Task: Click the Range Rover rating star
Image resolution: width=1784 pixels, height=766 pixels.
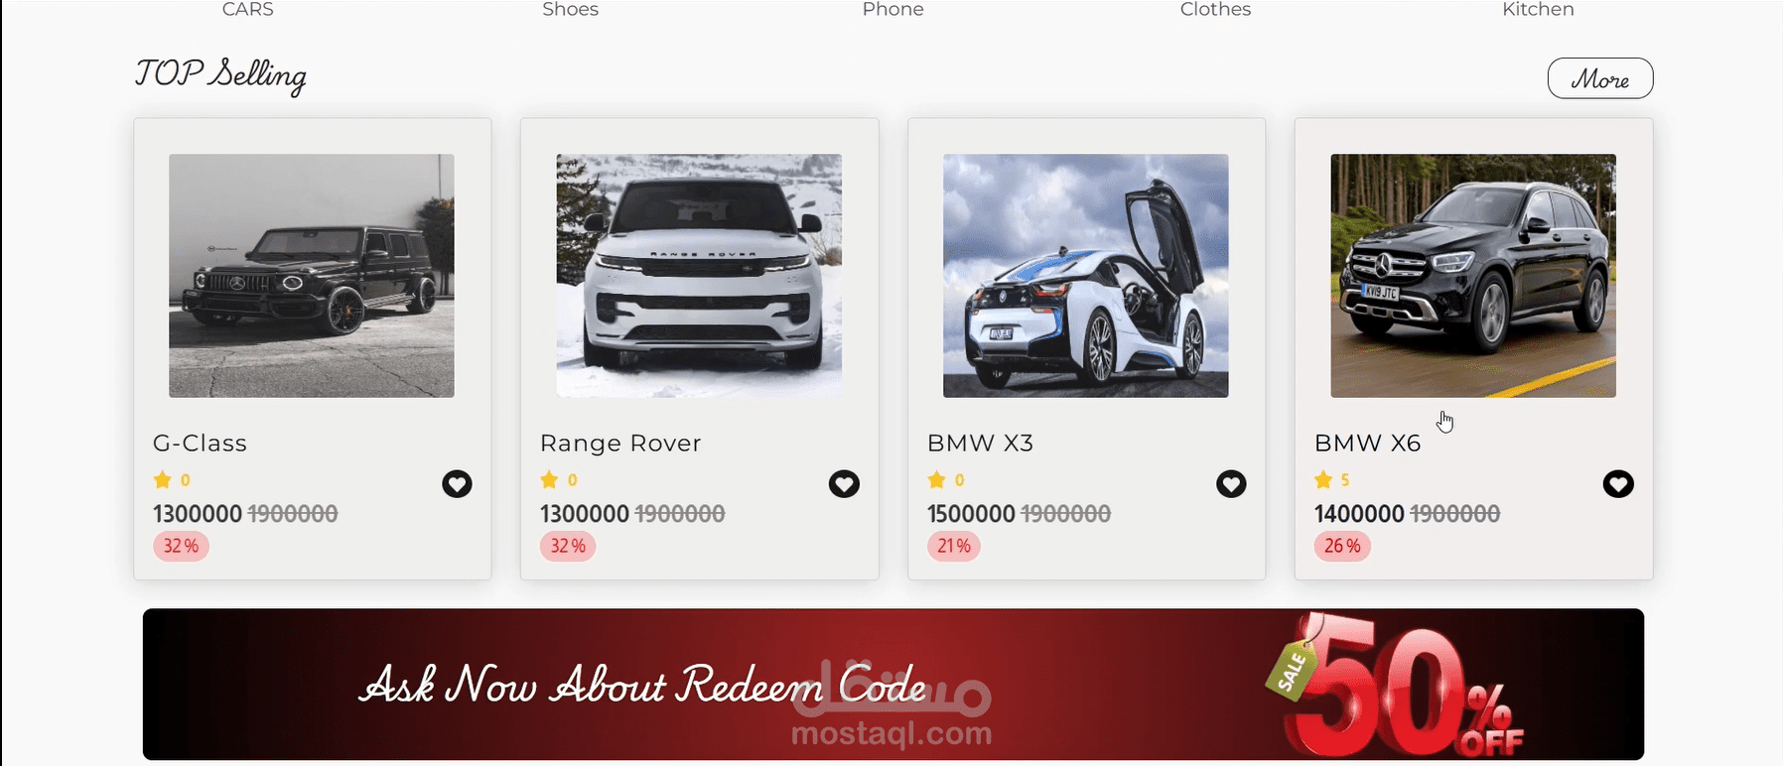Action: point(549,480)
